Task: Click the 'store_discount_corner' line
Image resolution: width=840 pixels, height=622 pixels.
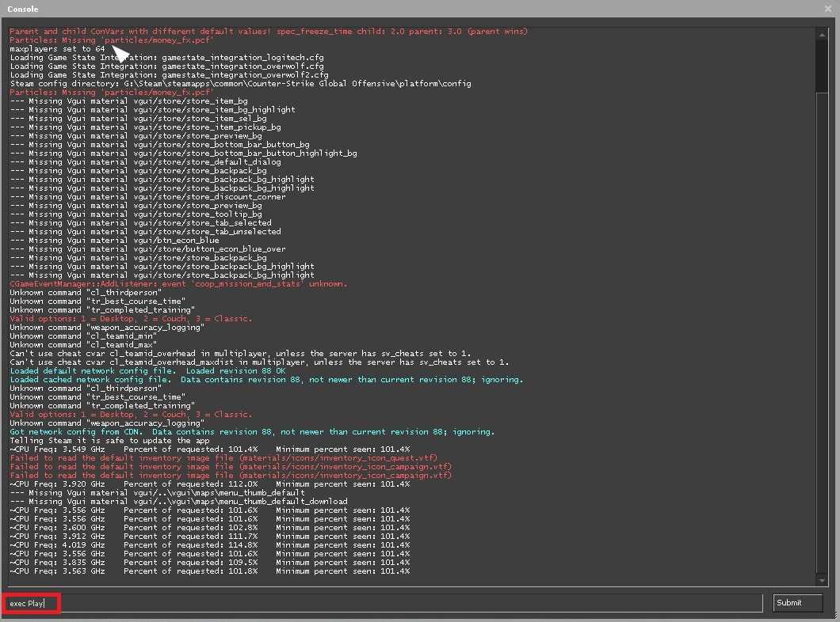Action: pyautogui.click(x=148, y=197)
